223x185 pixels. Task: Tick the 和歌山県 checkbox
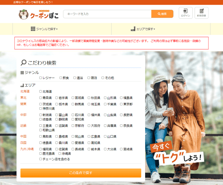41,130
